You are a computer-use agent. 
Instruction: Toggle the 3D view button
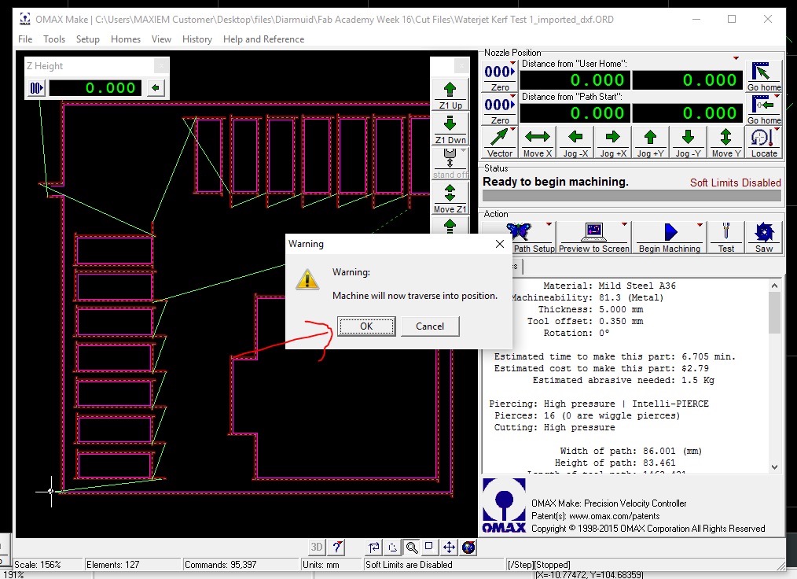coord(316,547)
